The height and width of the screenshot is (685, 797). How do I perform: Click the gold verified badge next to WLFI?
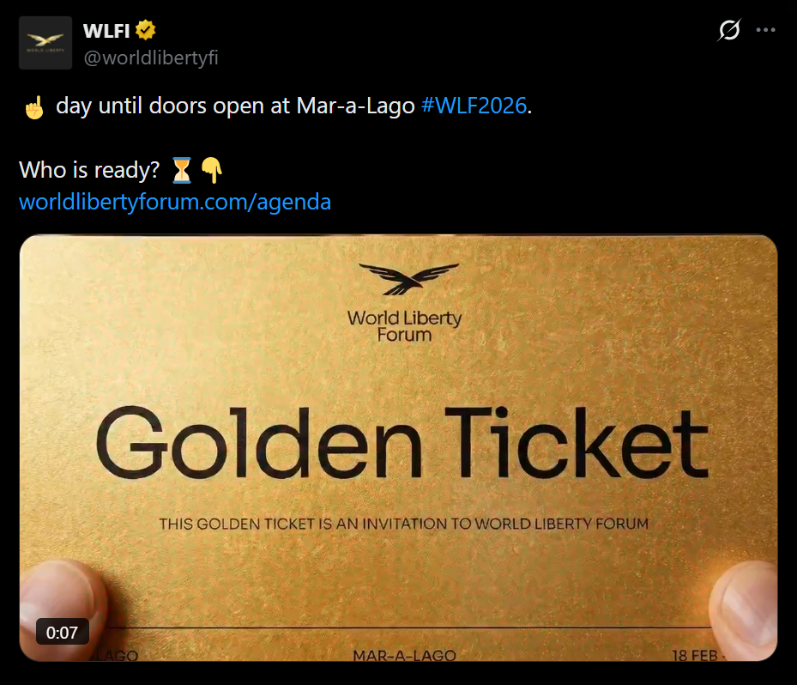tap(145, 31)
